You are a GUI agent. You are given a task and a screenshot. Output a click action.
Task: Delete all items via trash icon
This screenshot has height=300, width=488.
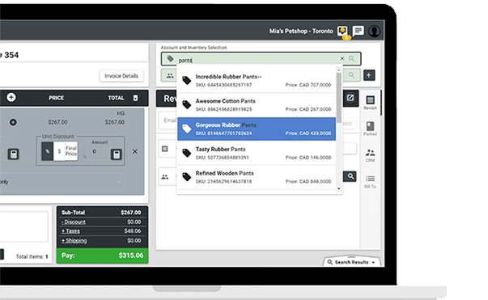135,98
